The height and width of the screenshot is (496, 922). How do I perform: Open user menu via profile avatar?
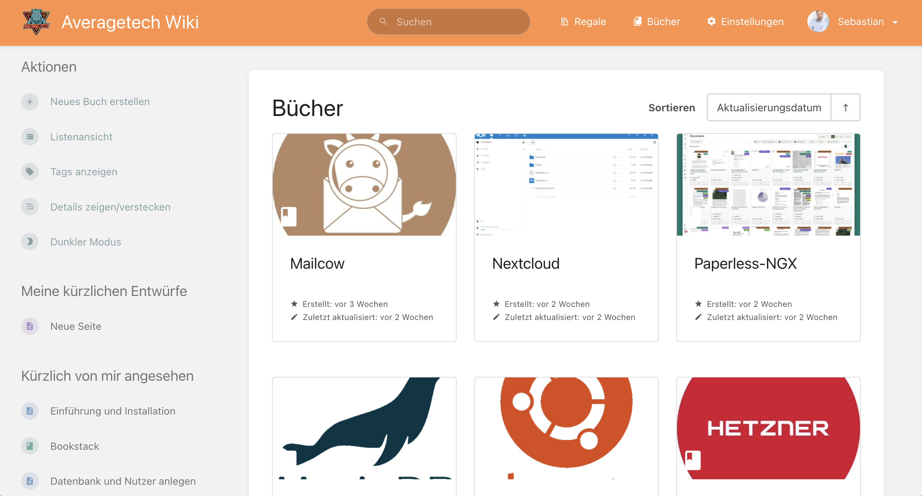pos(818,22)
